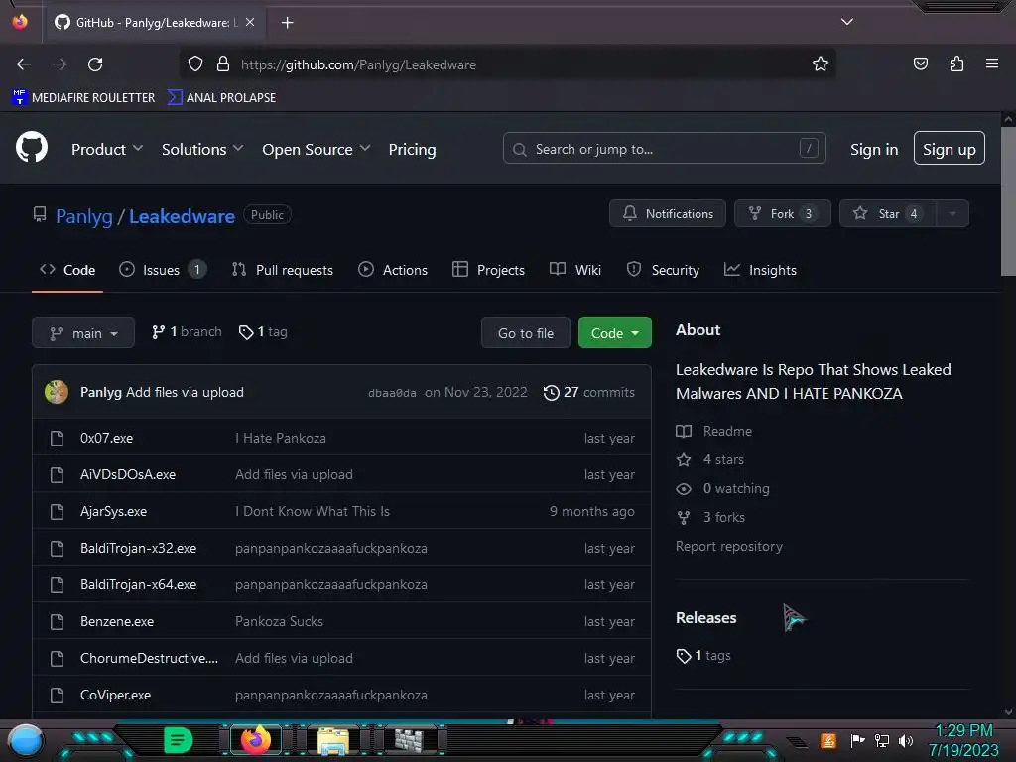Star the repository
This screenshot has width=1016, height=762.
pos(887,213)
